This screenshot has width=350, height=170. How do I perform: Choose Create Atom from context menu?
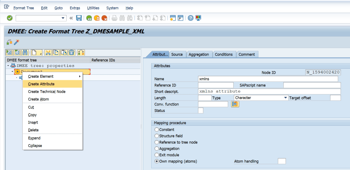[x=53, y=99]
